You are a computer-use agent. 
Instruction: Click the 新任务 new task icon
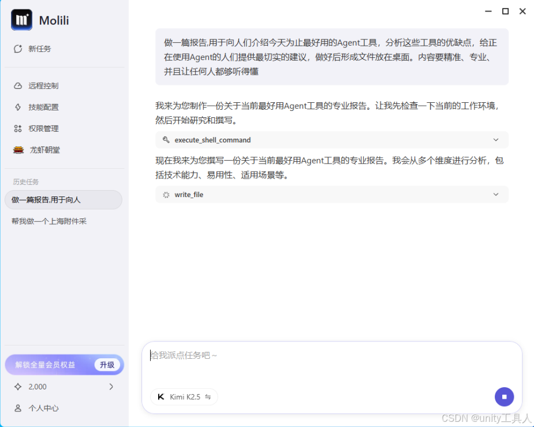pyautogui.click(x=18, y=49)
